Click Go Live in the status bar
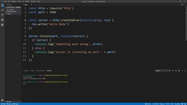Screen dimensions: 187x105 pos(148,104)
